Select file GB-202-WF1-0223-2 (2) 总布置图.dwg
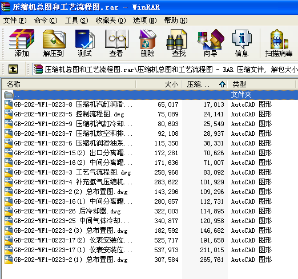The width and height of the screenshot is (298, 279). 71,192
